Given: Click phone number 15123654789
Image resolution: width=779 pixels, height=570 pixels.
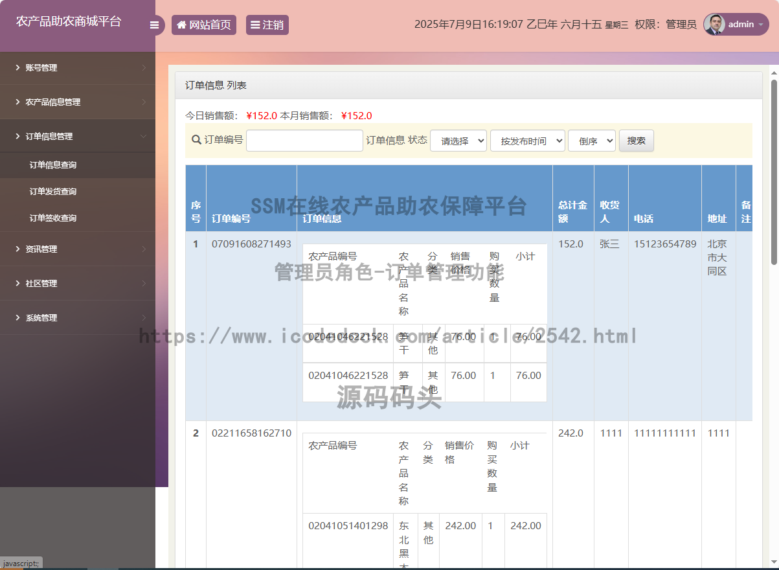Looking at the screenshot, I should pos(665,244).
